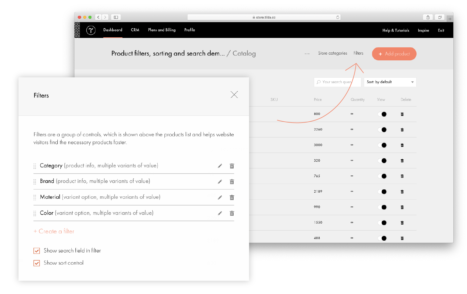The image size is (467, 294).
Task: Open Store categories
Action: (332, 53)
